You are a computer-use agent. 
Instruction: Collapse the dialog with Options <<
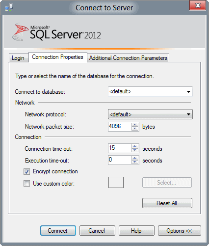[x=180, y=231]
